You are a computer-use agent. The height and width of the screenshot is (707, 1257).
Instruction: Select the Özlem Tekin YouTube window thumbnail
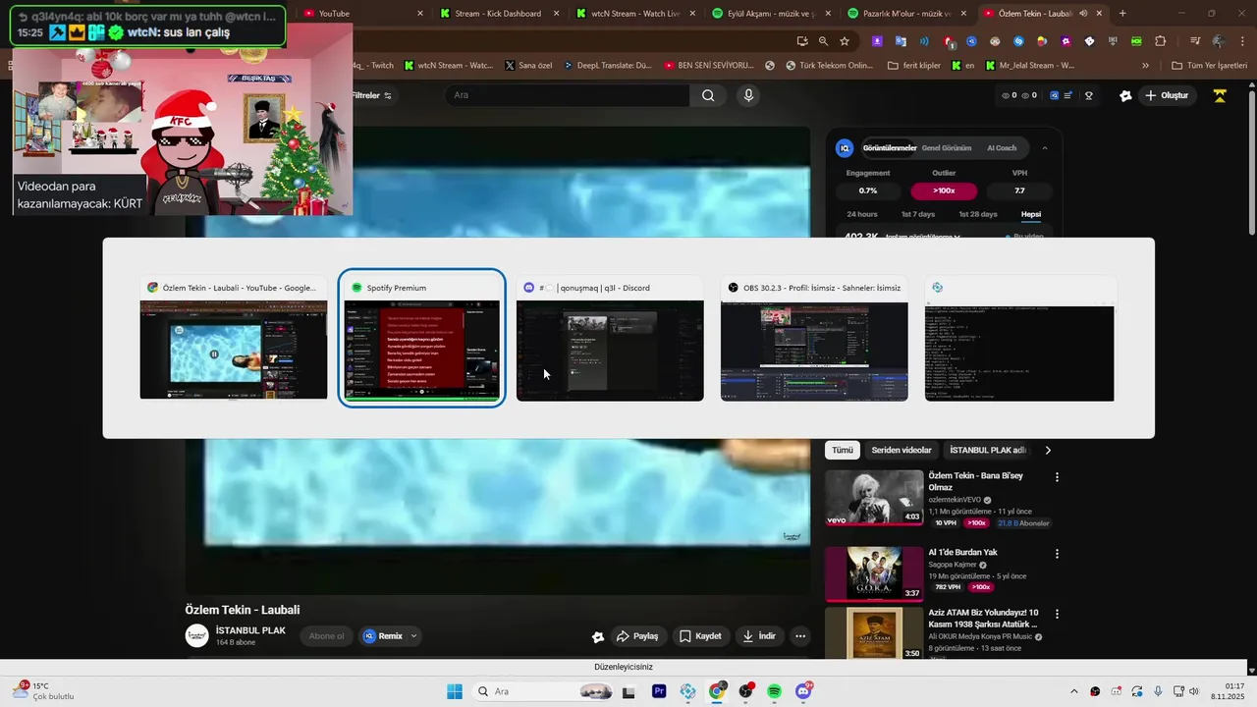coord(234,338)
